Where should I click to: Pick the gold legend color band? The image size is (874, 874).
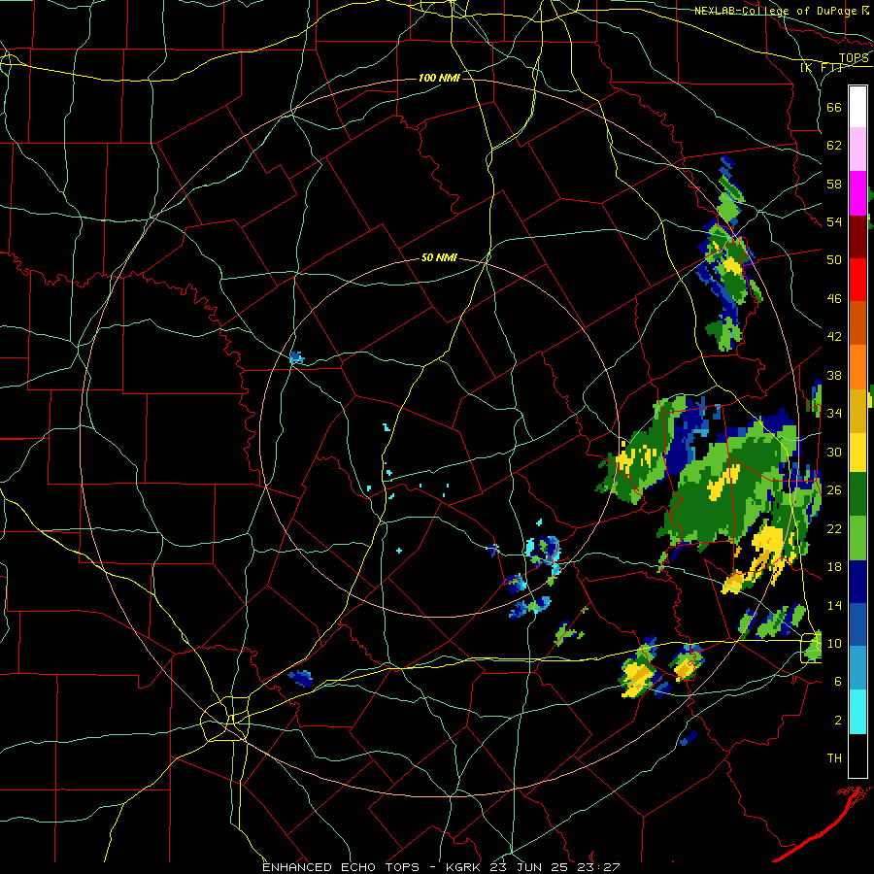(x=857, y=411)
